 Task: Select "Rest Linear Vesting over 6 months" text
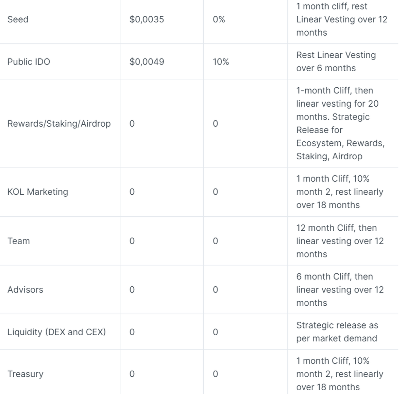[336, 61]
